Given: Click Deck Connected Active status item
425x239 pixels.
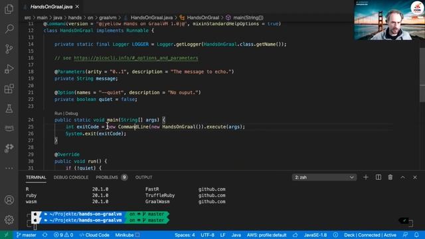Looking at the screenshot, I should [370, 235].
